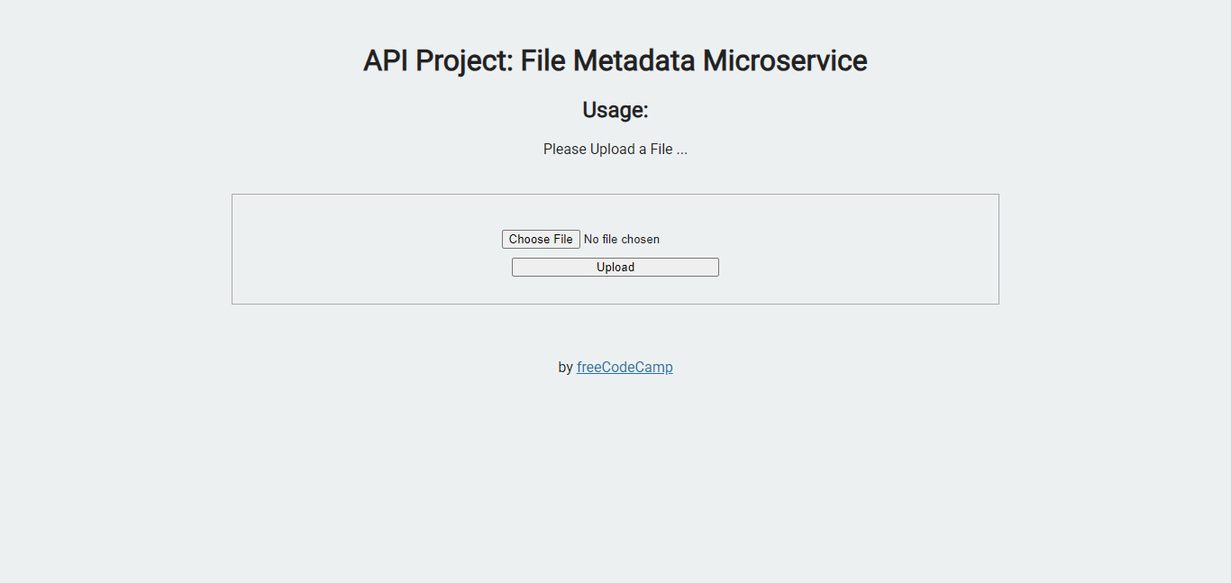Open the freeCodeCamp link

pos(625,367)
